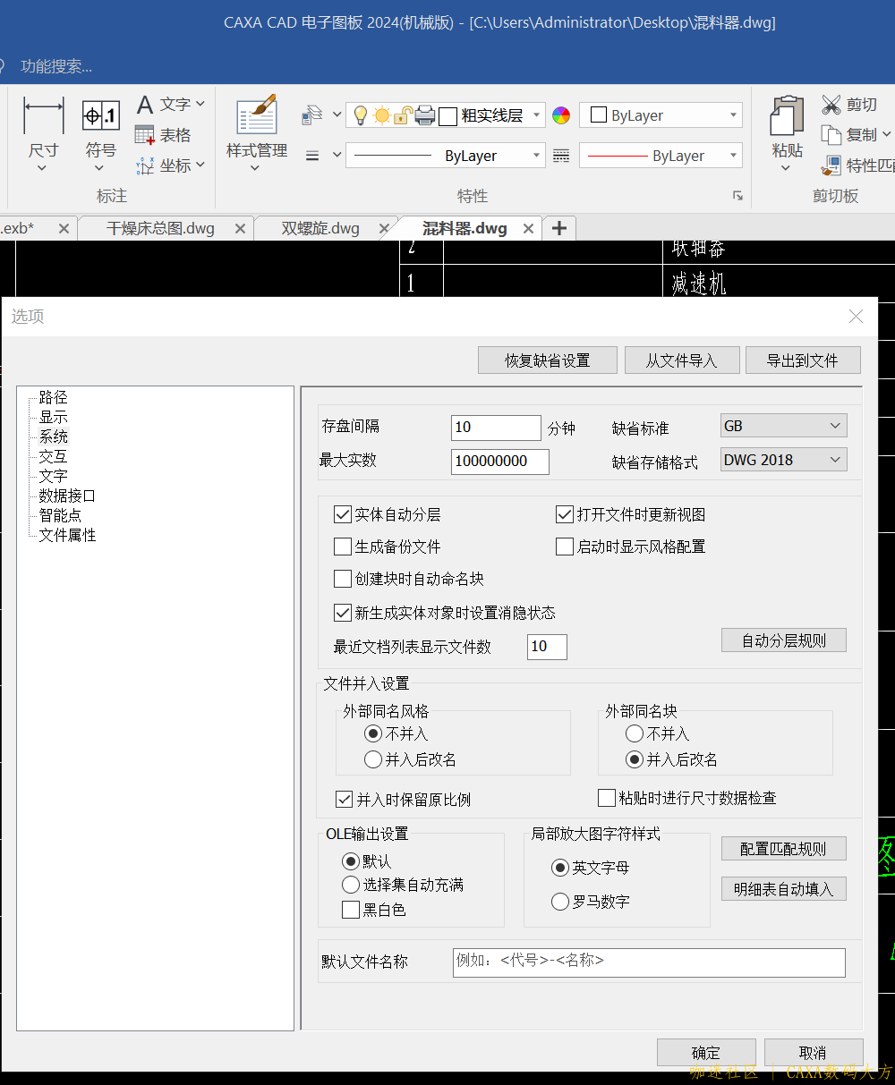Click the 符号 tolerance symbol icon

[100, 116]
